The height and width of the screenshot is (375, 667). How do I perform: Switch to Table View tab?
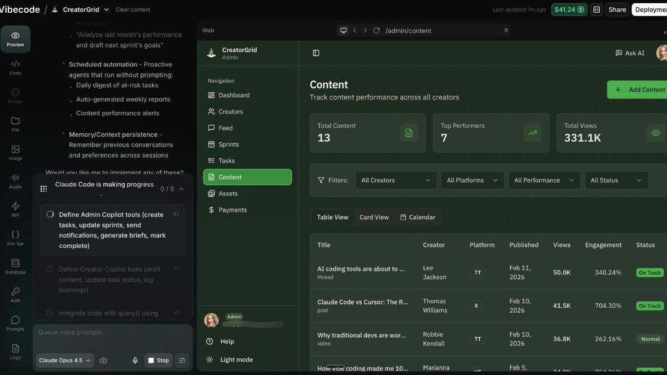[x=332, y=217]
